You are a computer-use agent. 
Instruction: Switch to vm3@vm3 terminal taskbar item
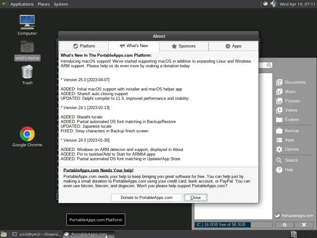click(x=37, y=234)
